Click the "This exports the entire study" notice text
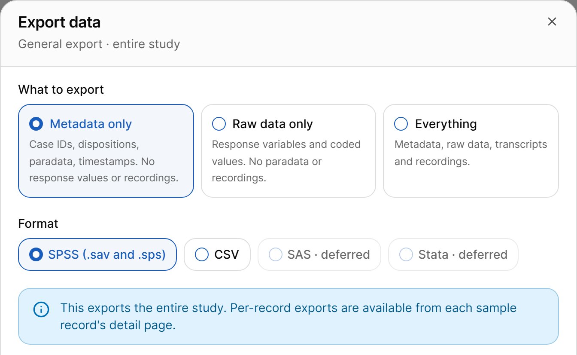 point(288,316)
